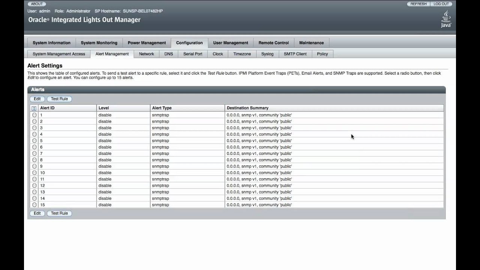
Task: Open System Management Access sub-tab
Action: 59,54
